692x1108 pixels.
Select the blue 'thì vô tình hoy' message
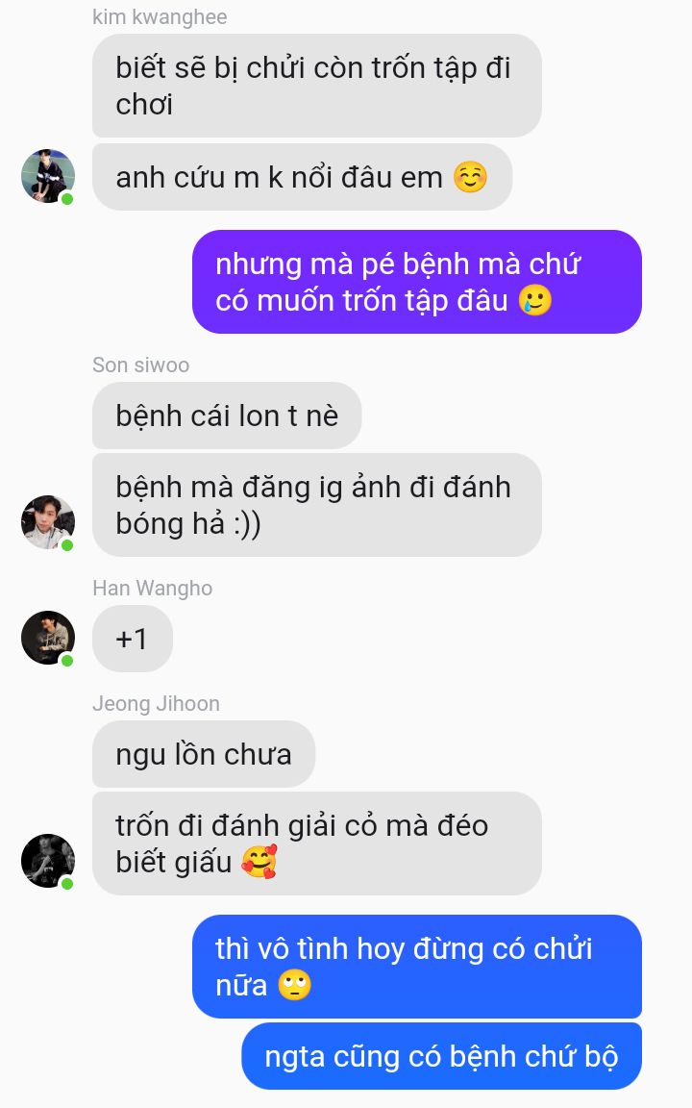pos(416,967)
